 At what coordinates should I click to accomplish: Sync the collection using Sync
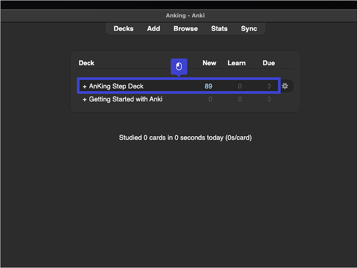[x=249, y=28]
